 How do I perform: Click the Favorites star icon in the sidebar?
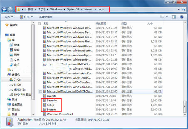pos(7,25)
